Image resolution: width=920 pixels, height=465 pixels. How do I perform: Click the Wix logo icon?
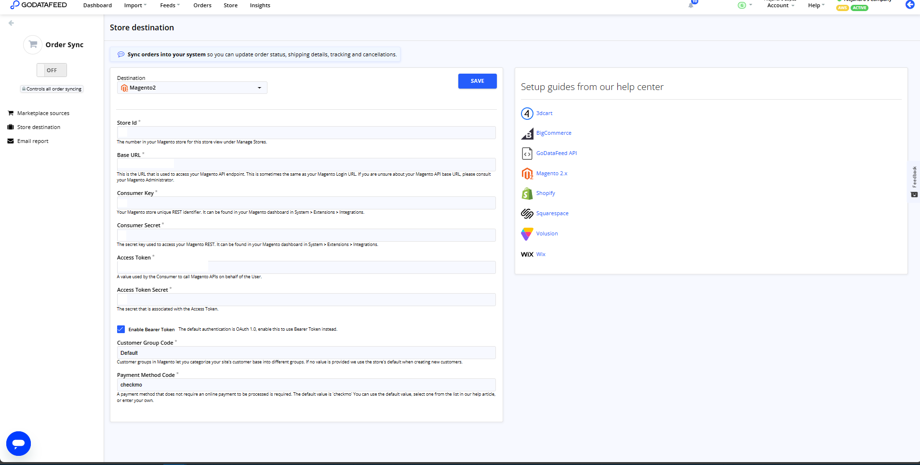tap(527, 254)
